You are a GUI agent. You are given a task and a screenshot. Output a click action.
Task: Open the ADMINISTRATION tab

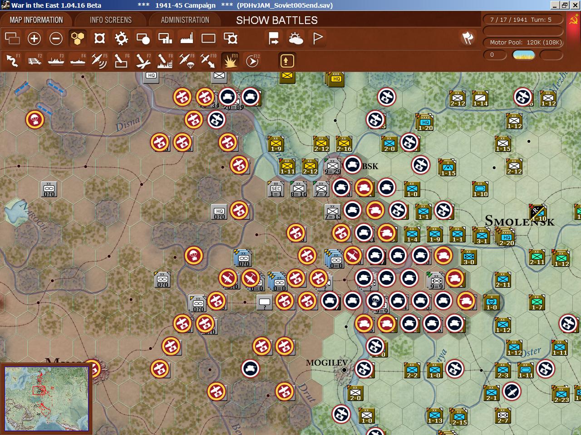(185, 20)
